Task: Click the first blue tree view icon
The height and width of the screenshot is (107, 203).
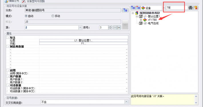Action: (133, 8)
